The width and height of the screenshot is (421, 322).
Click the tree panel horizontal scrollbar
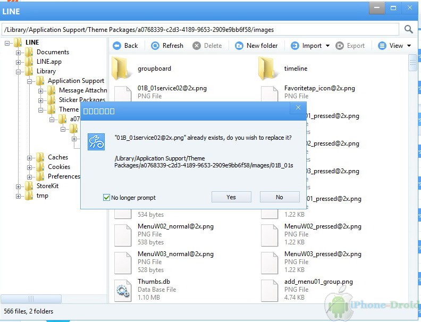(x=31, y=299)
